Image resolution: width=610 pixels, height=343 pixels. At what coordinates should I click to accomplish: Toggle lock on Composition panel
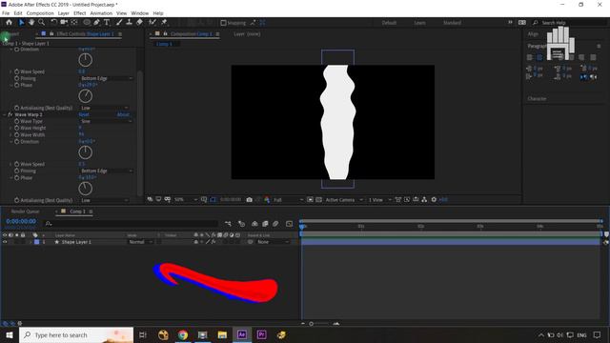click(165, 34)
